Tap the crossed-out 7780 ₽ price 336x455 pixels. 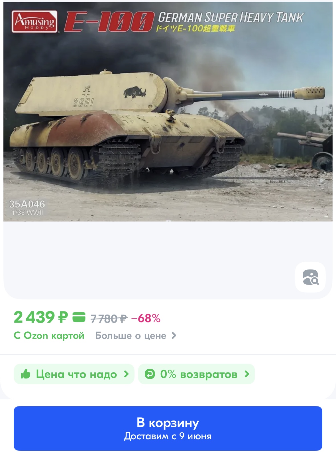[109, 318]
